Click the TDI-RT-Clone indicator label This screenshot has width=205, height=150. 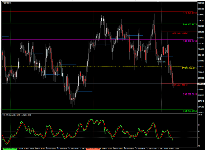click(17, 115)
